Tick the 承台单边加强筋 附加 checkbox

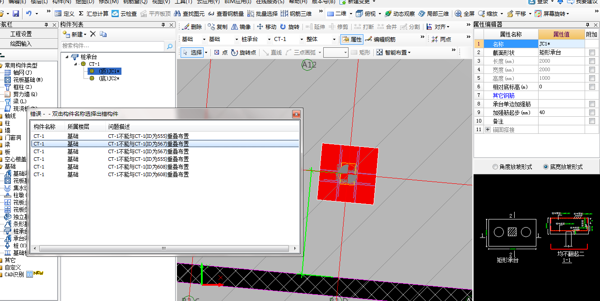tap(592, 104)
